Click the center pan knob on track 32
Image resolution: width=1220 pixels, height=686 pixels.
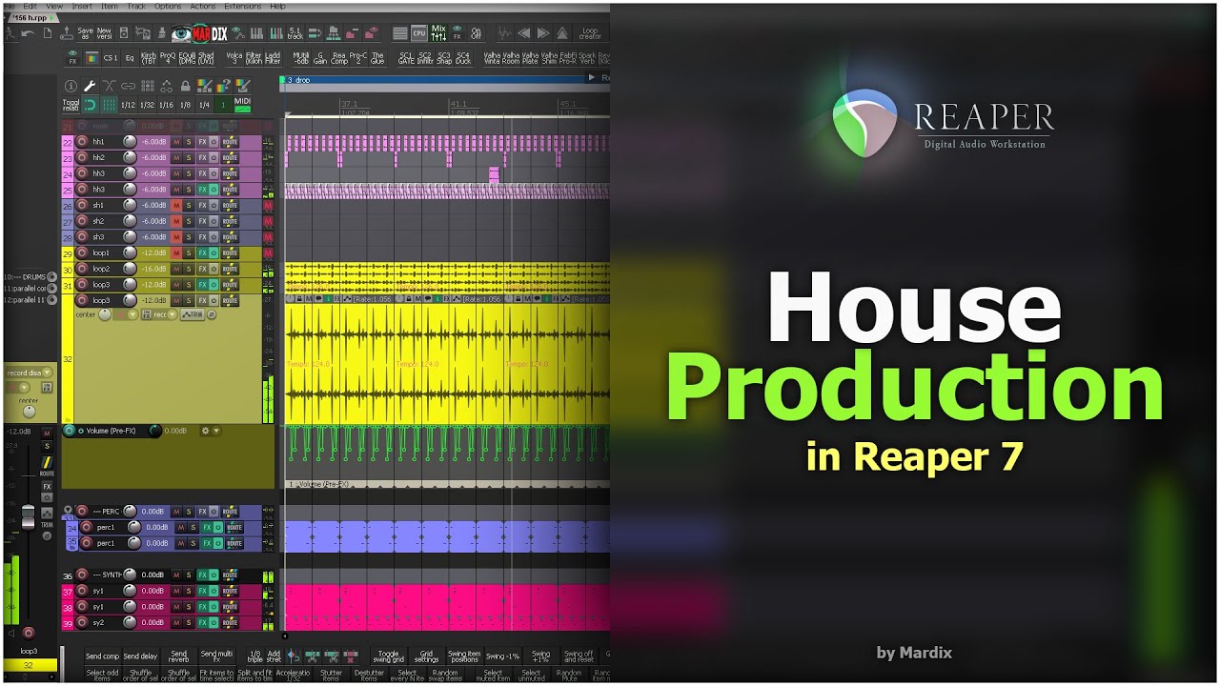105,314
